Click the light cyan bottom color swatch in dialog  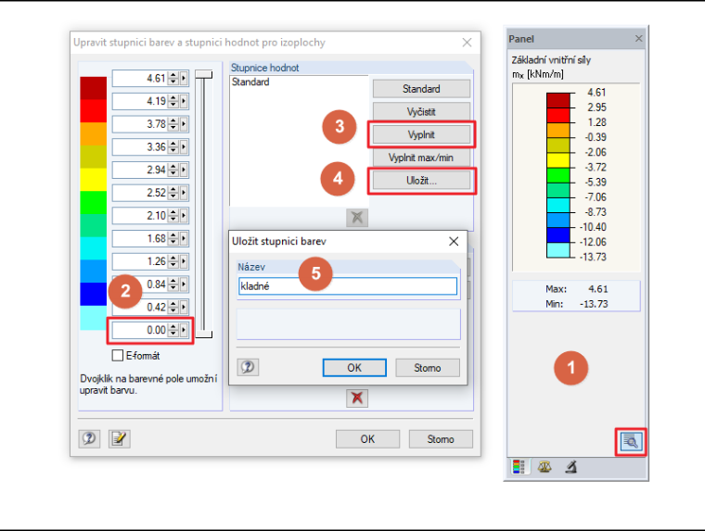[x=93, y=318]
